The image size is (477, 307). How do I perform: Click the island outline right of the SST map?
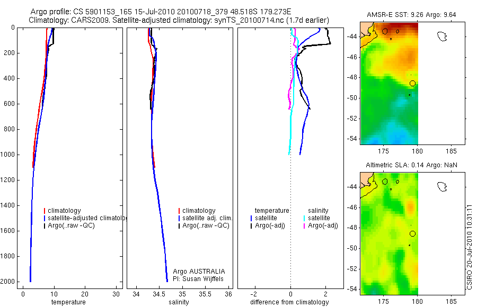pos(441,37)
